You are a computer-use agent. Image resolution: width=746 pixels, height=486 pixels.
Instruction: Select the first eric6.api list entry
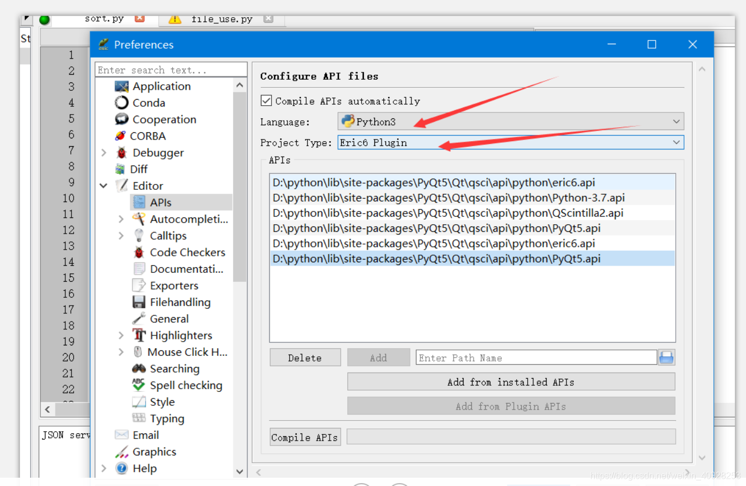tap(472, 182)
